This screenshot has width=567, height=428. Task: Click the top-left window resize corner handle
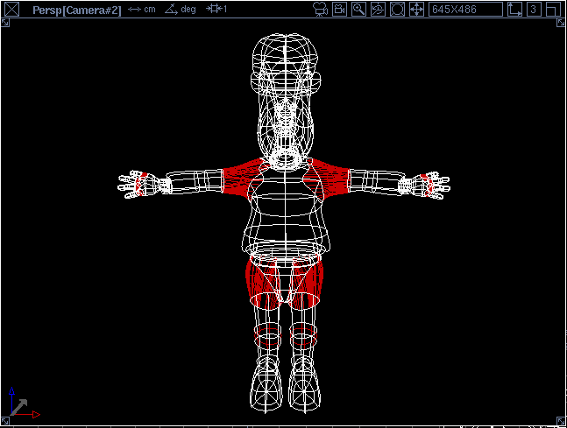point(5,23)
